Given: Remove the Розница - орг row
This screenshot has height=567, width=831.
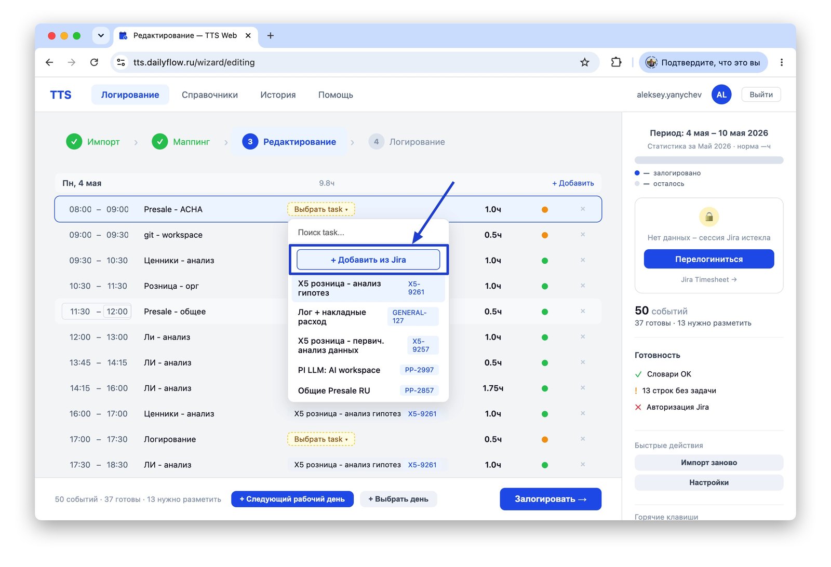Looking at the screenshot, I should 583,286.
